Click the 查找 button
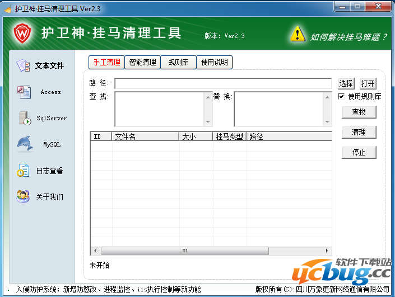 (359, 112)
